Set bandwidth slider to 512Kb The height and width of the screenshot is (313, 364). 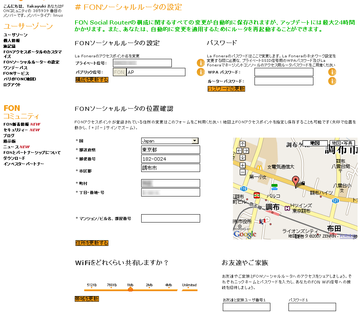point(92,288)
